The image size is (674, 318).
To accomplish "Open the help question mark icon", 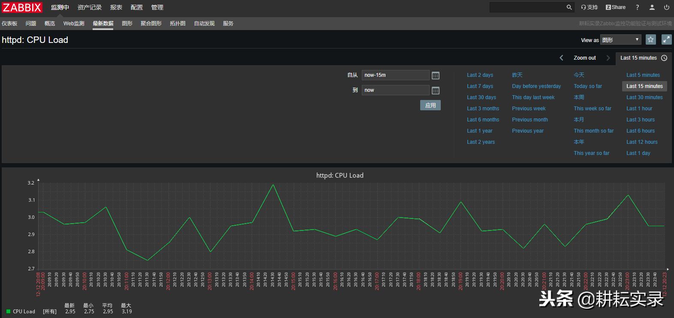I will [x=637, y=7].
